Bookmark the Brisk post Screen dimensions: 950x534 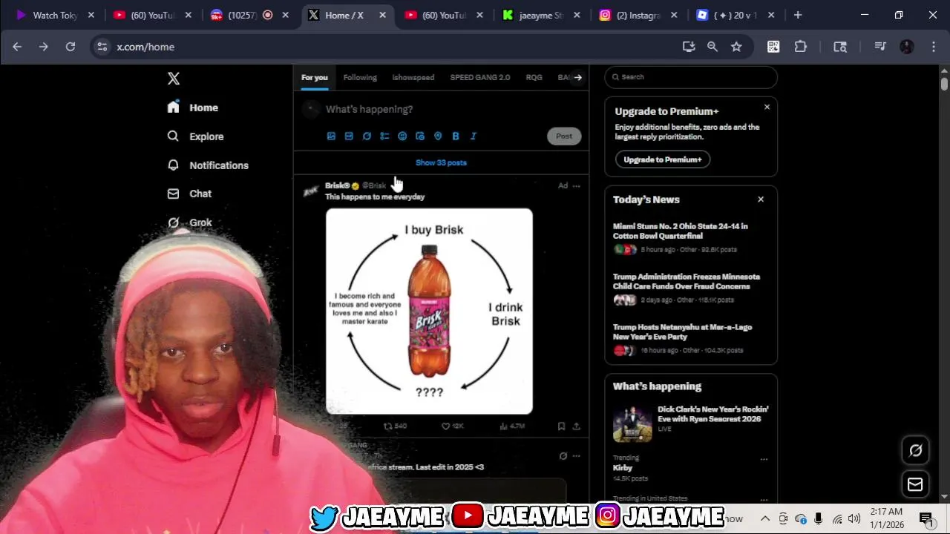[561, 426]
